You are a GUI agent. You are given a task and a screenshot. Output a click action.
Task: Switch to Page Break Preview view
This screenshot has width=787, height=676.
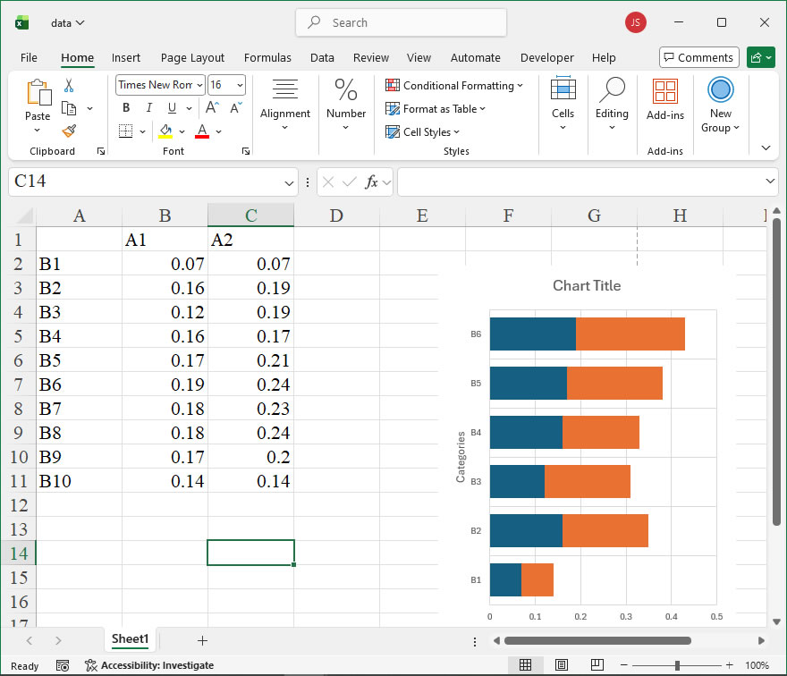pyautogui.click(x=596, y=665)
